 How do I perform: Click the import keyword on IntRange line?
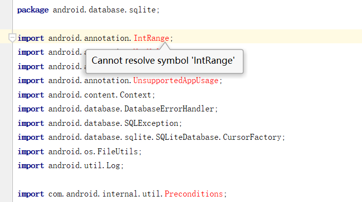(x=31, y=38)
